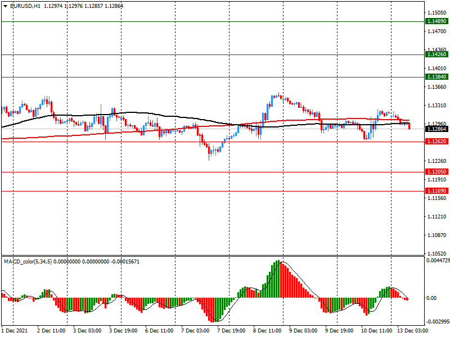This screenshot has width=450, height=337.
Task: Click the 1.11690 red level label
Action: [x=437, y=191]
